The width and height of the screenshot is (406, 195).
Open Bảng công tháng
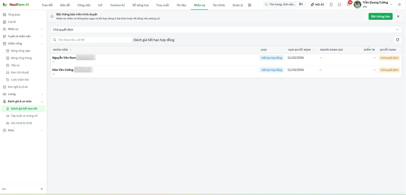(23, 58)
